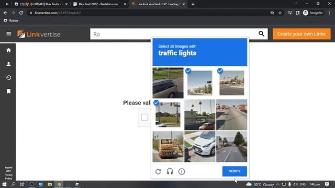Show hidden system tray icons
The image size is (335, 188).
tap(278, 184)
